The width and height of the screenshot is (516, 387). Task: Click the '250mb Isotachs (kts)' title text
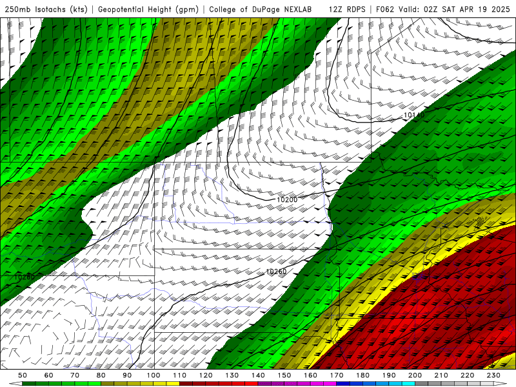coord(46,9)
